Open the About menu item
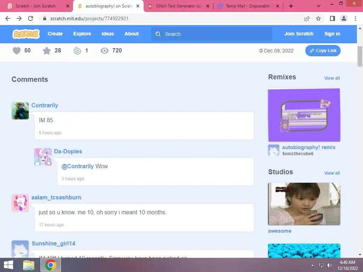The width and height of the screenshot is (363, 272). click(132, 34)
